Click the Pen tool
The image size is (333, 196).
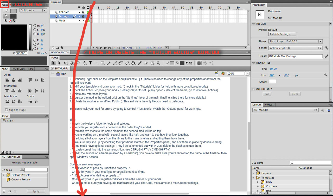coord(85,63)
